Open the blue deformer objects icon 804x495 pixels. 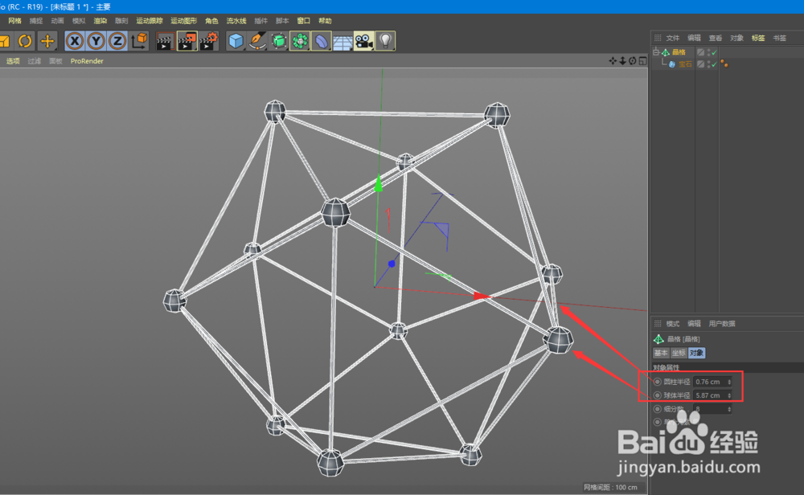pos(321,41)
